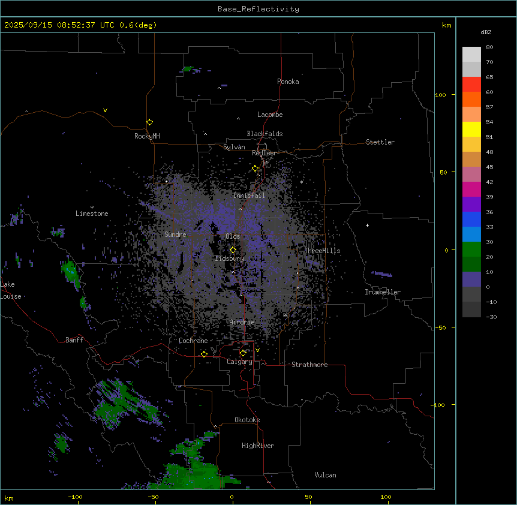Select the yellow diamond marker above Calgary label
This screenshot has height=505, width=517.
pyautogui.click(x=244, y=353)
